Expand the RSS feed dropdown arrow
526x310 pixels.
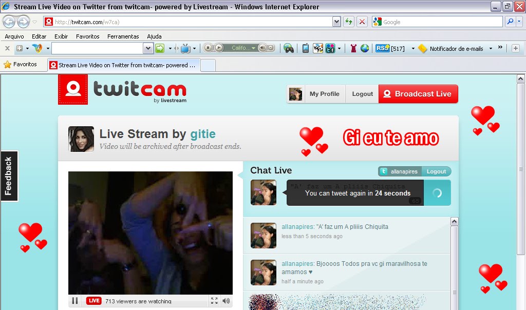[x=413, y=49]
